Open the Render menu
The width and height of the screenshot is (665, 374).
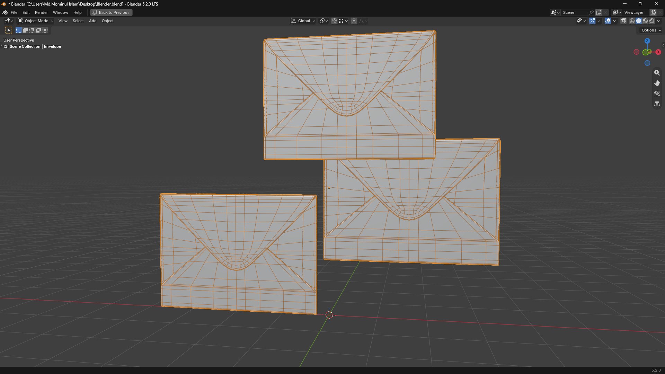pos(41,12)
